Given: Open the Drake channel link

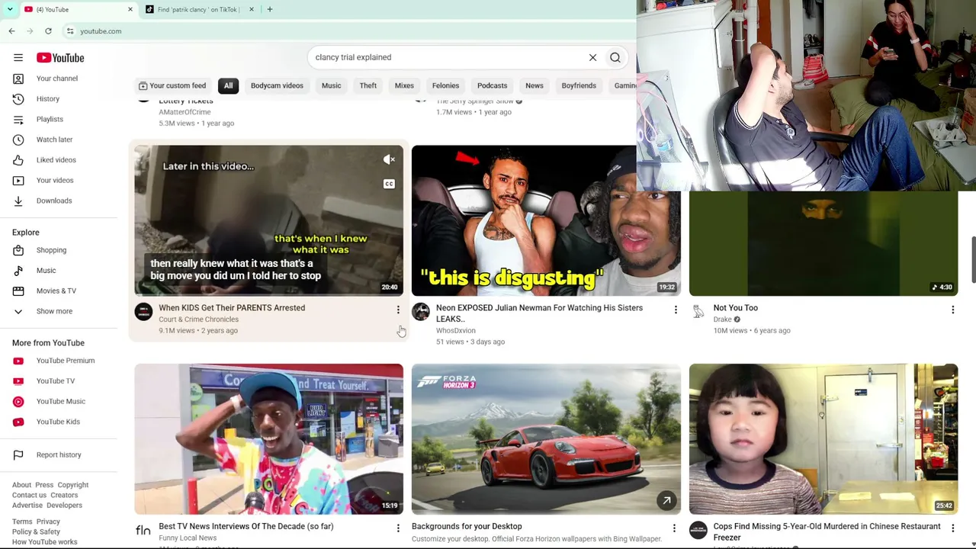Looking at the screenshot, I should point(722,319).
